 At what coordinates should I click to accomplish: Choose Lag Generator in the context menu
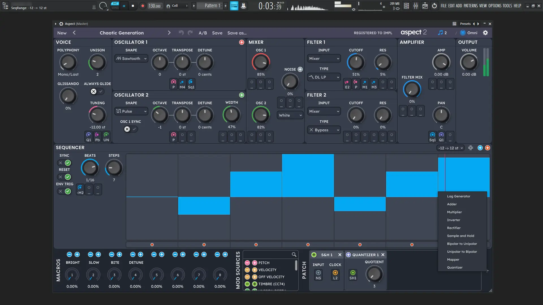pyautogui.click(x=458, y=196)
